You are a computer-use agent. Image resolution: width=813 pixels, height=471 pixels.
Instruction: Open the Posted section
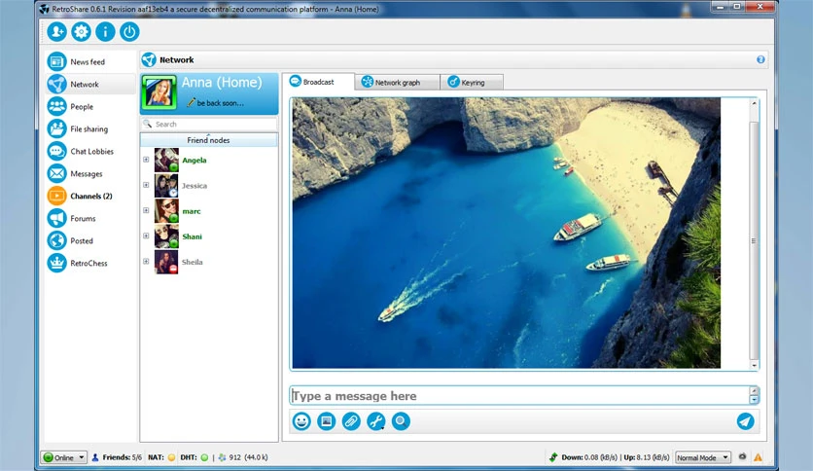90,240
